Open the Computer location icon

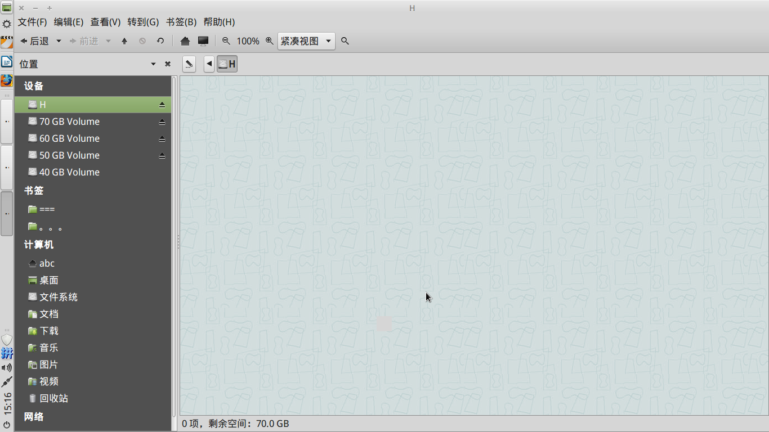pyautogui.click(x=203, y=41)
